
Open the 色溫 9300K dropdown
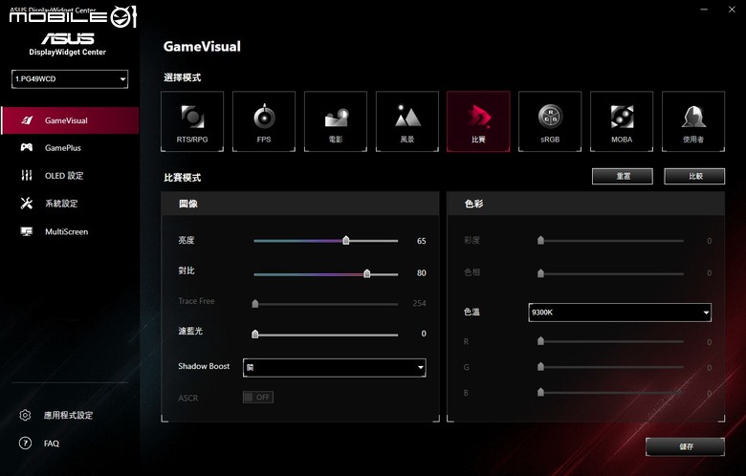click(x=620, y=313)
